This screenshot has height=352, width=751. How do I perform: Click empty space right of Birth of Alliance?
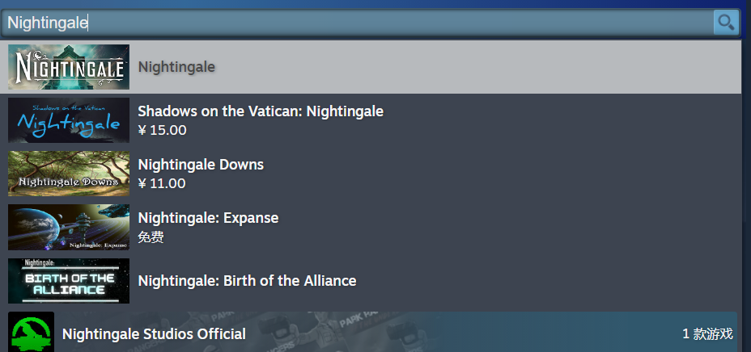click(550, 281)
